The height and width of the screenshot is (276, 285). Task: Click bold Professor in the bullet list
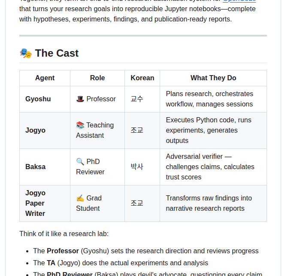pos(63,251)
